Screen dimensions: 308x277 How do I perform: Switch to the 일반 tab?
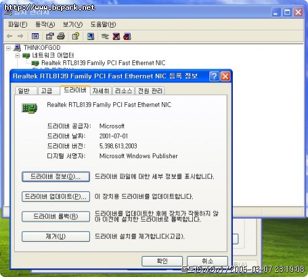coord(26,90)
